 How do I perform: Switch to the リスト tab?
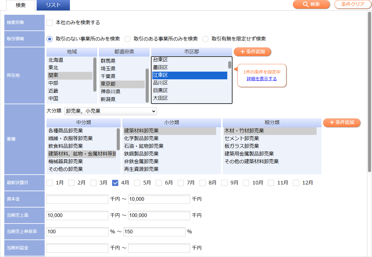pyautogui.click(x=53, y=5)
